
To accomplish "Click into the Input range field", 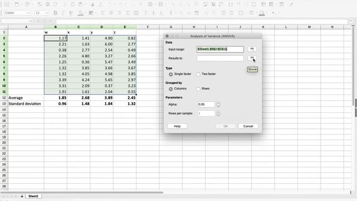I will point(220,49).
